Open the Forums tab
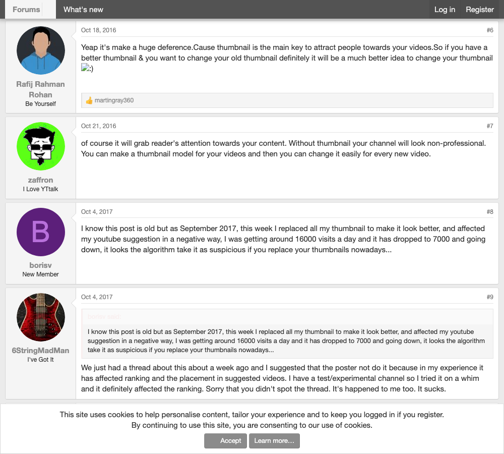 point(26,9)
